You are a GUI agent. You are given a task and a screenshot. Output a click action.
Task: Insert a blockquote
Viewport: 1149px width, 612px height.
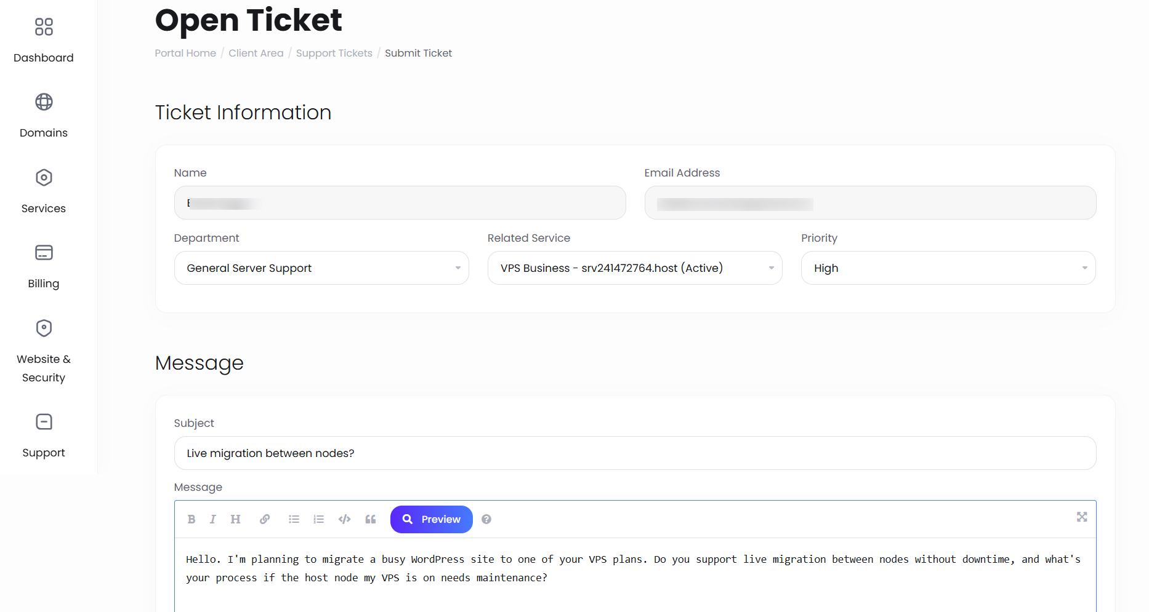pos(370,519)
